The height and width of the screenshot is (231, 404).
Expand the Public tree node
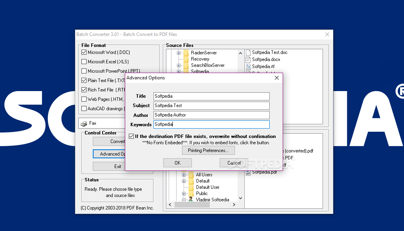click(x=184, y=193)
